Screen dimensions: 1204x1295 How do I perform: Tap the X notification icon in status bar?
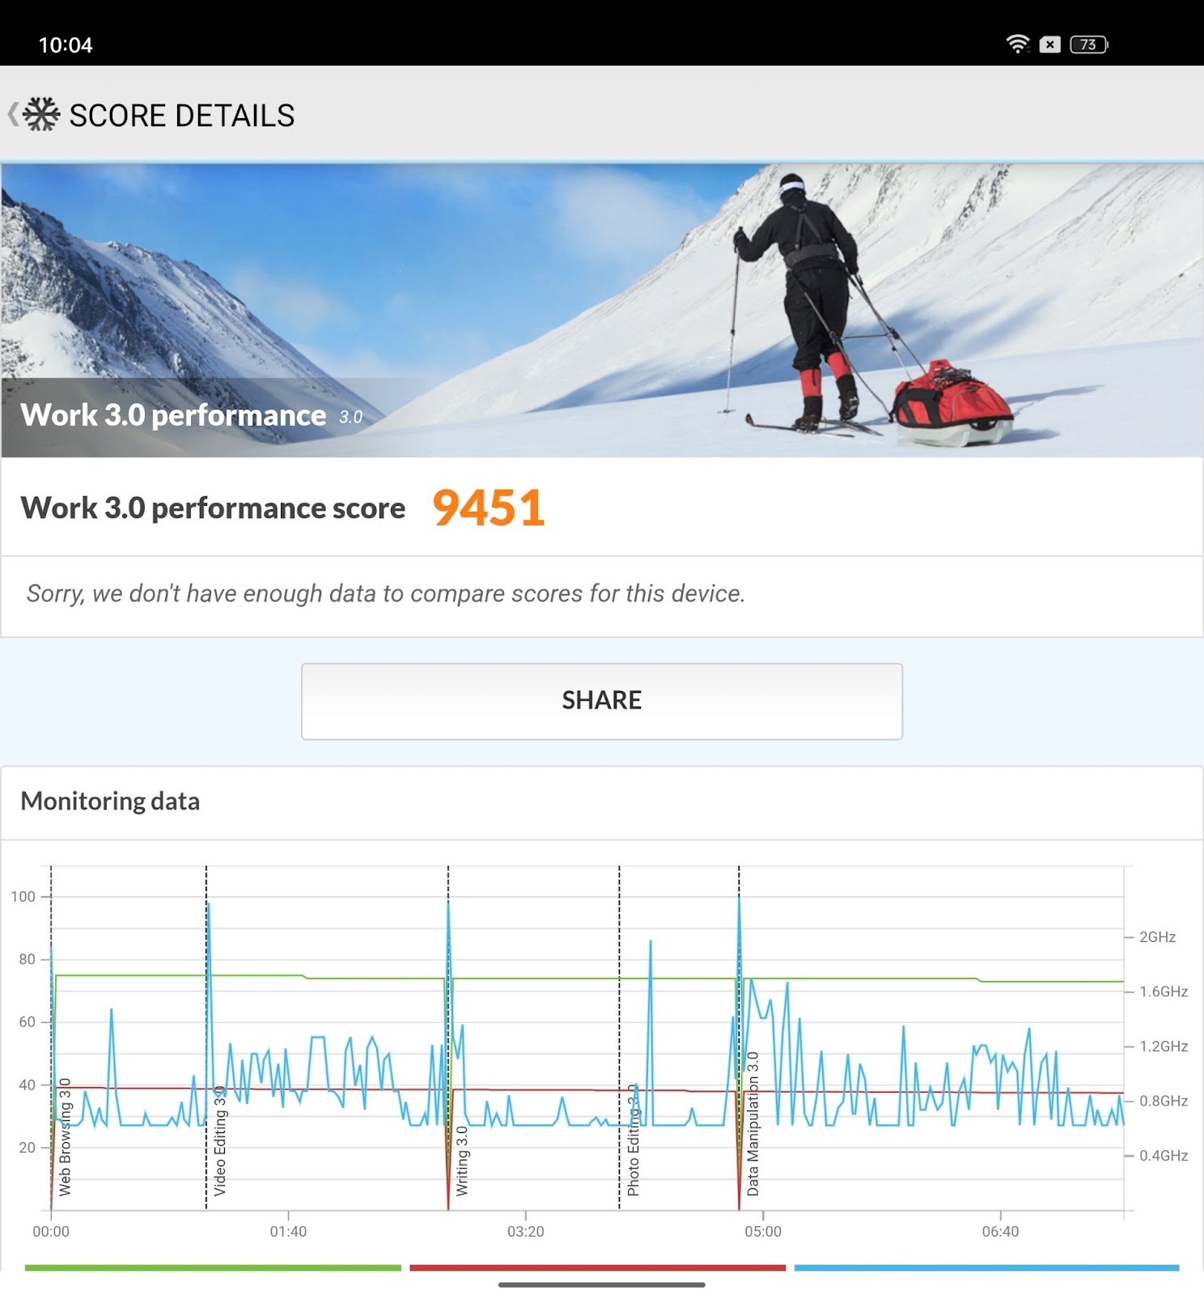(1049, 45)
